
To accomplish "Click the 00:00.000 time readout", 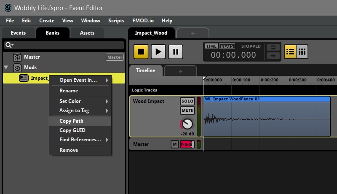I will coord(233,55).
